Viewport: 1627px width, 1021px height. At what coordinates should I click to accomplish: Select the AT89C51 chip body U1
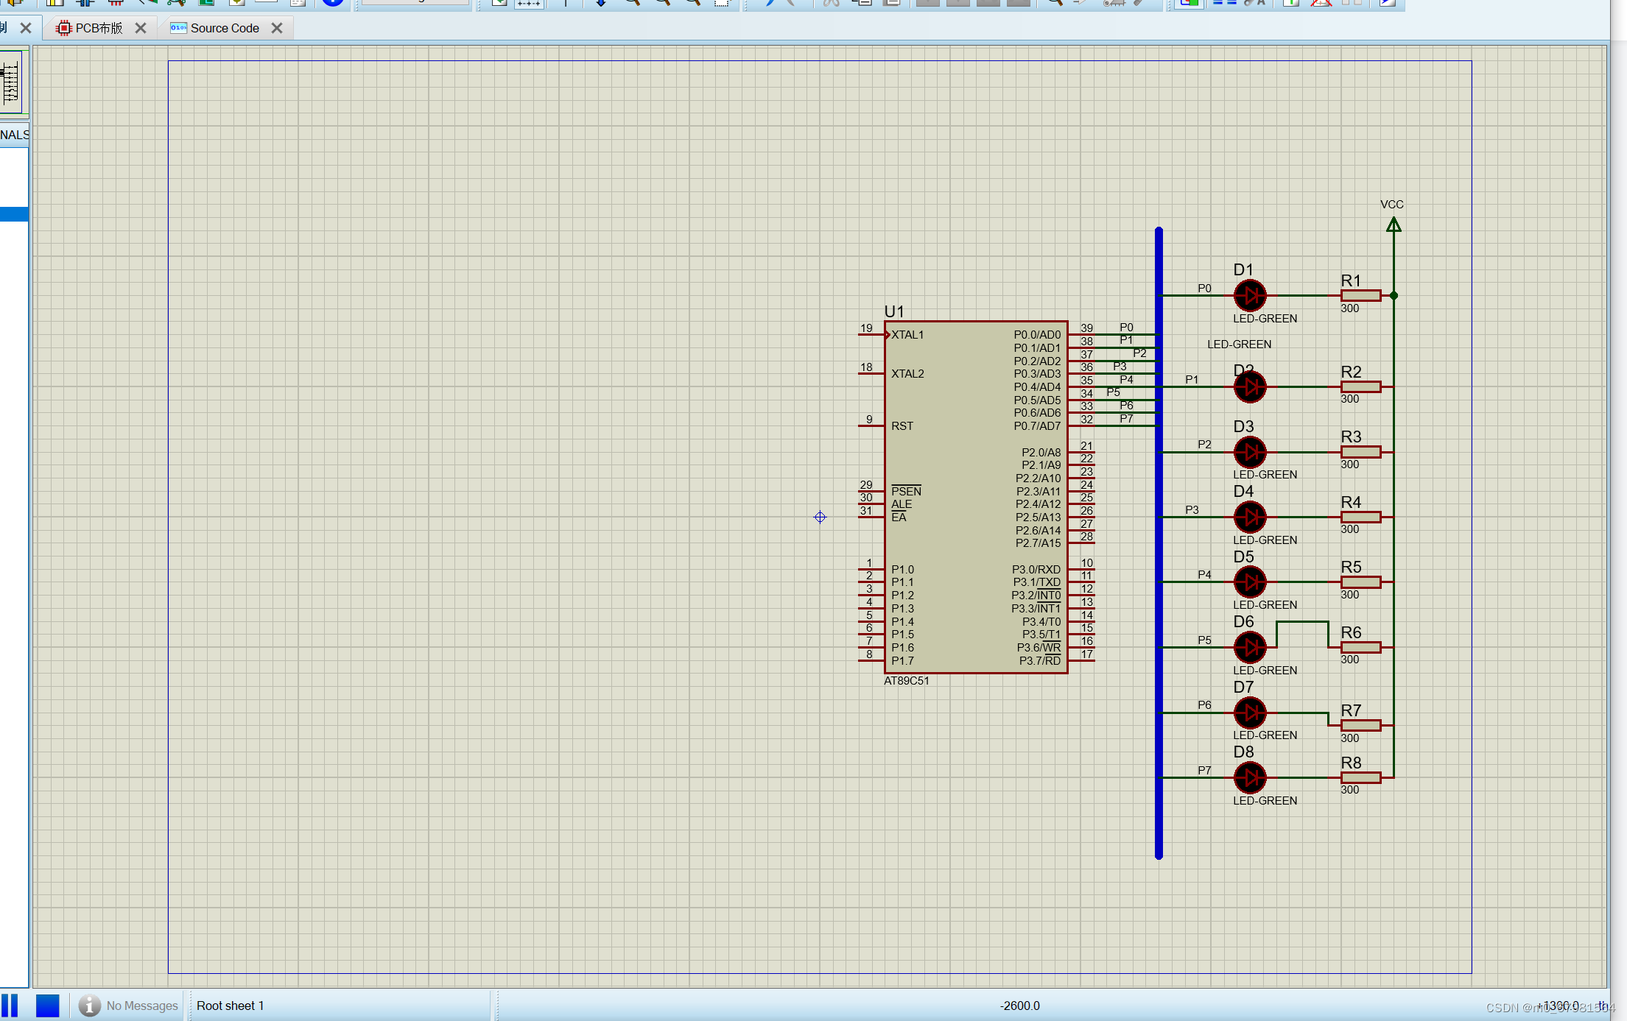coord(974,497)
